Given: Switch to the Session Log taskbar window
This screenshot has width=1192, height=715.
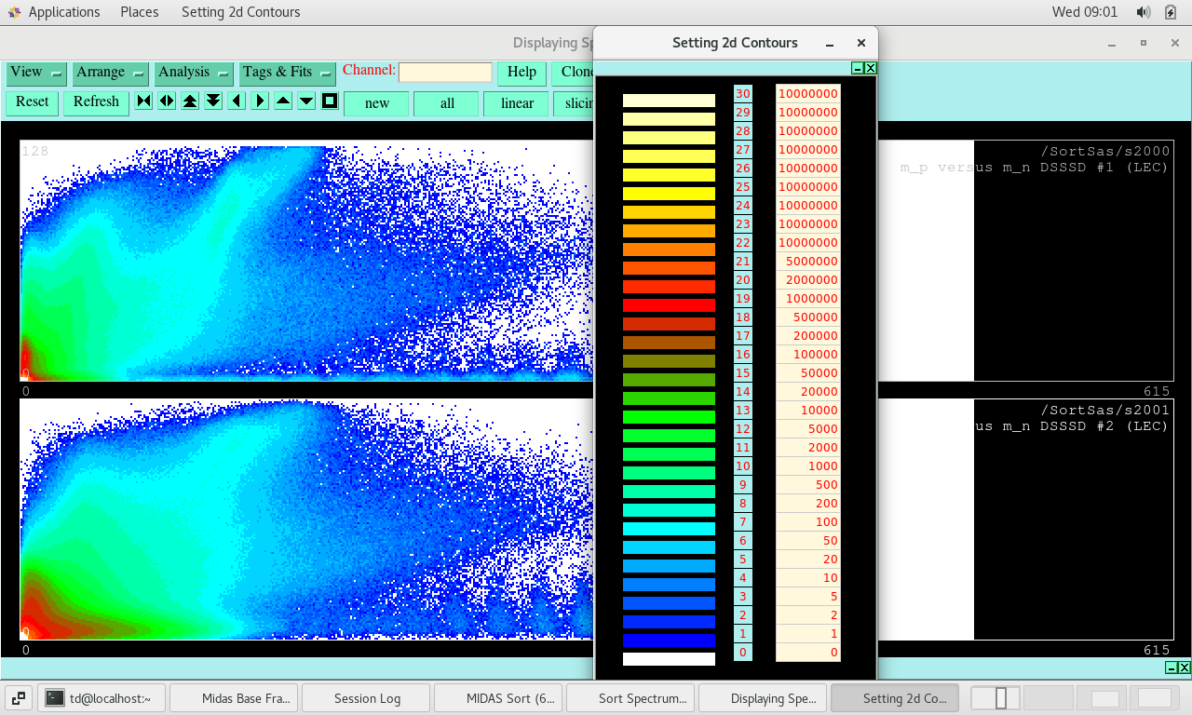Looking at the screenshot, I should pyautogui.click(x=367, y=698).
